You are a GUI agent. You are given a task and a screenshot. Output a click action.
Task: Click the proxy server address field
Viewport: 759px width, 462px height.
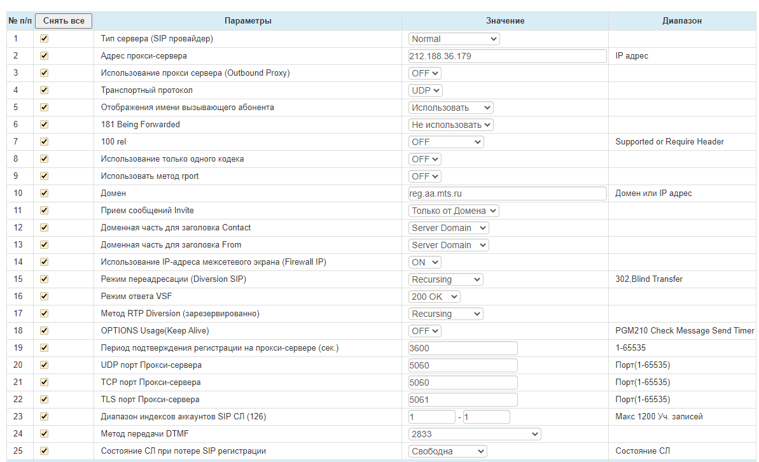click(x=507, y=56)
